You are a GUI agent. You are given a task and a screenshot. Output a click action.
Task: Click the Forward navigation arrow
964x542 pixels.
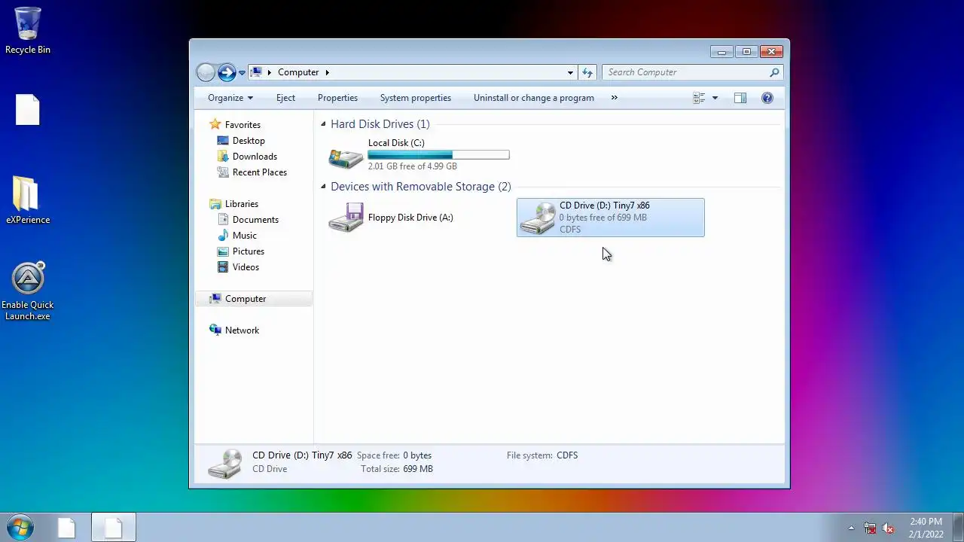(x=227, y=72)
